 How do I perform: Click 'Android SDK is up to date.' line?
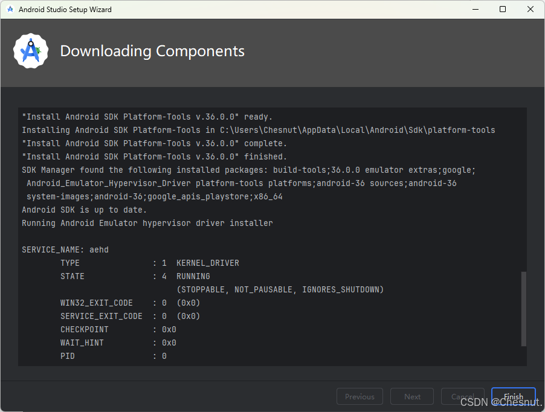pyautogui.click(x=84, y=210)
